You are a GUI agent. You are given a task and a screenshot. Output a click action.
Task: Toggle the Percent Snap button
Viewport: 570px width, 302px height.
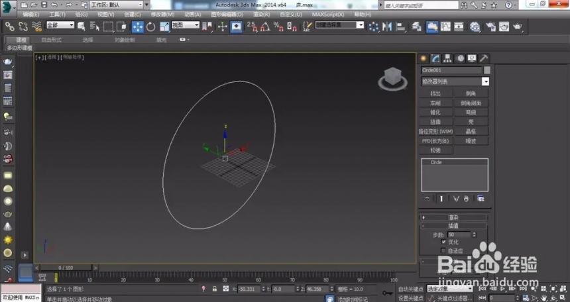coord(278,26)
